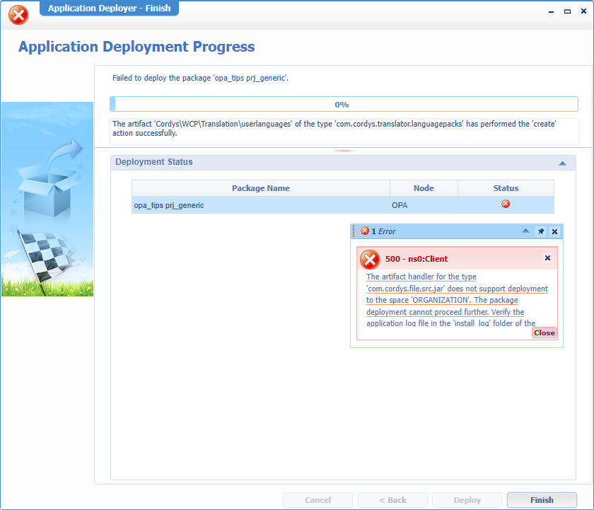This screenshot has height=510, width=594.
Task: Click the 'Status' column header
Action: 506,188
